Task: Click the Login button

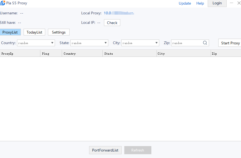Action: click(x=217, y=3)
